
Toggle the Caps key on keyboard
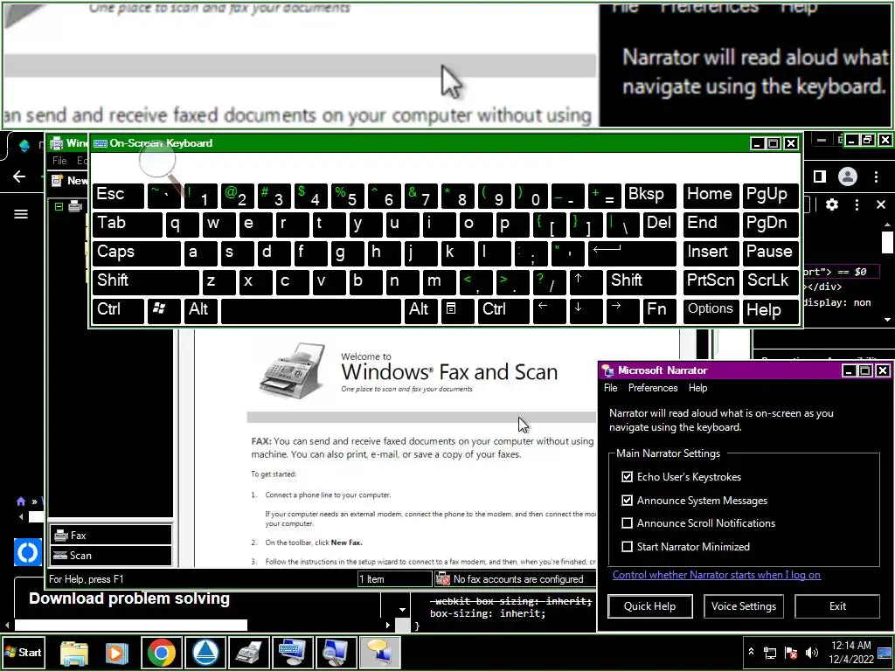[136, 252]
